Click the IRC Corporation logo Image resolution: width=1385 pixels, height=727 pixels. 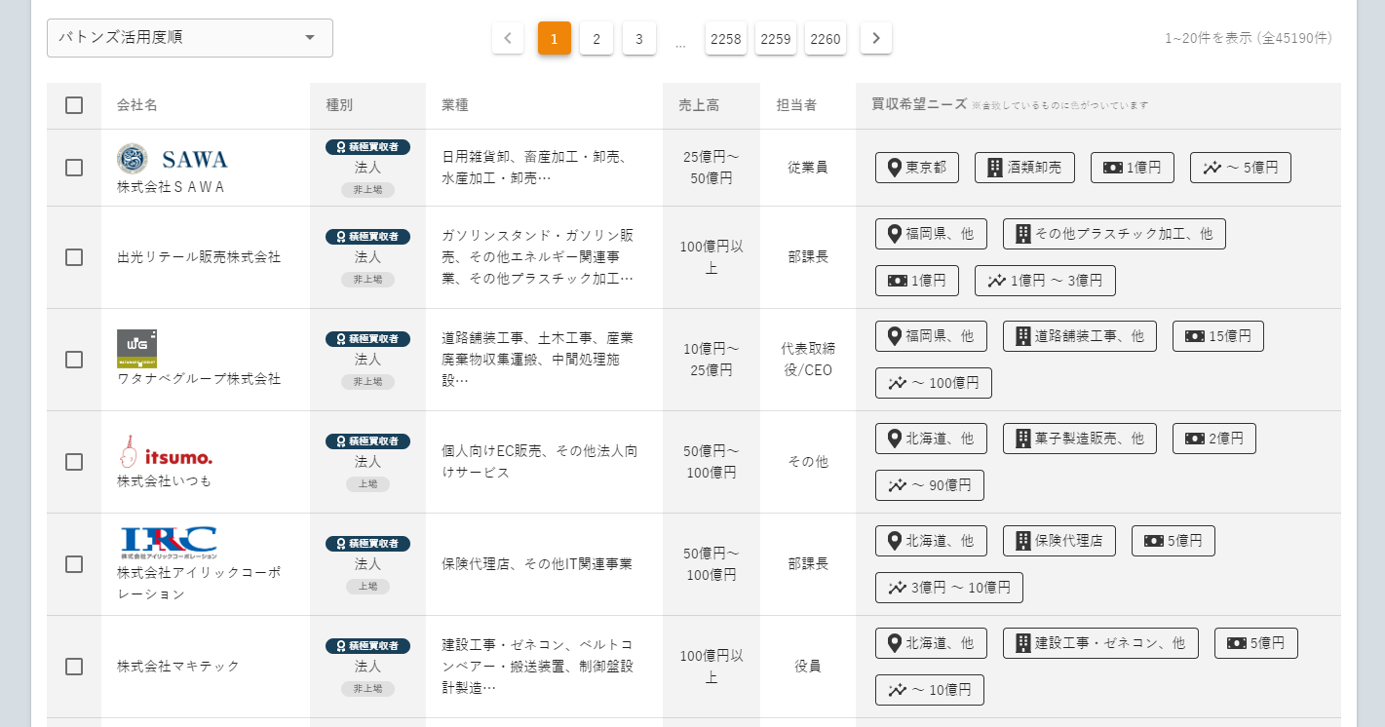(169, 543)
